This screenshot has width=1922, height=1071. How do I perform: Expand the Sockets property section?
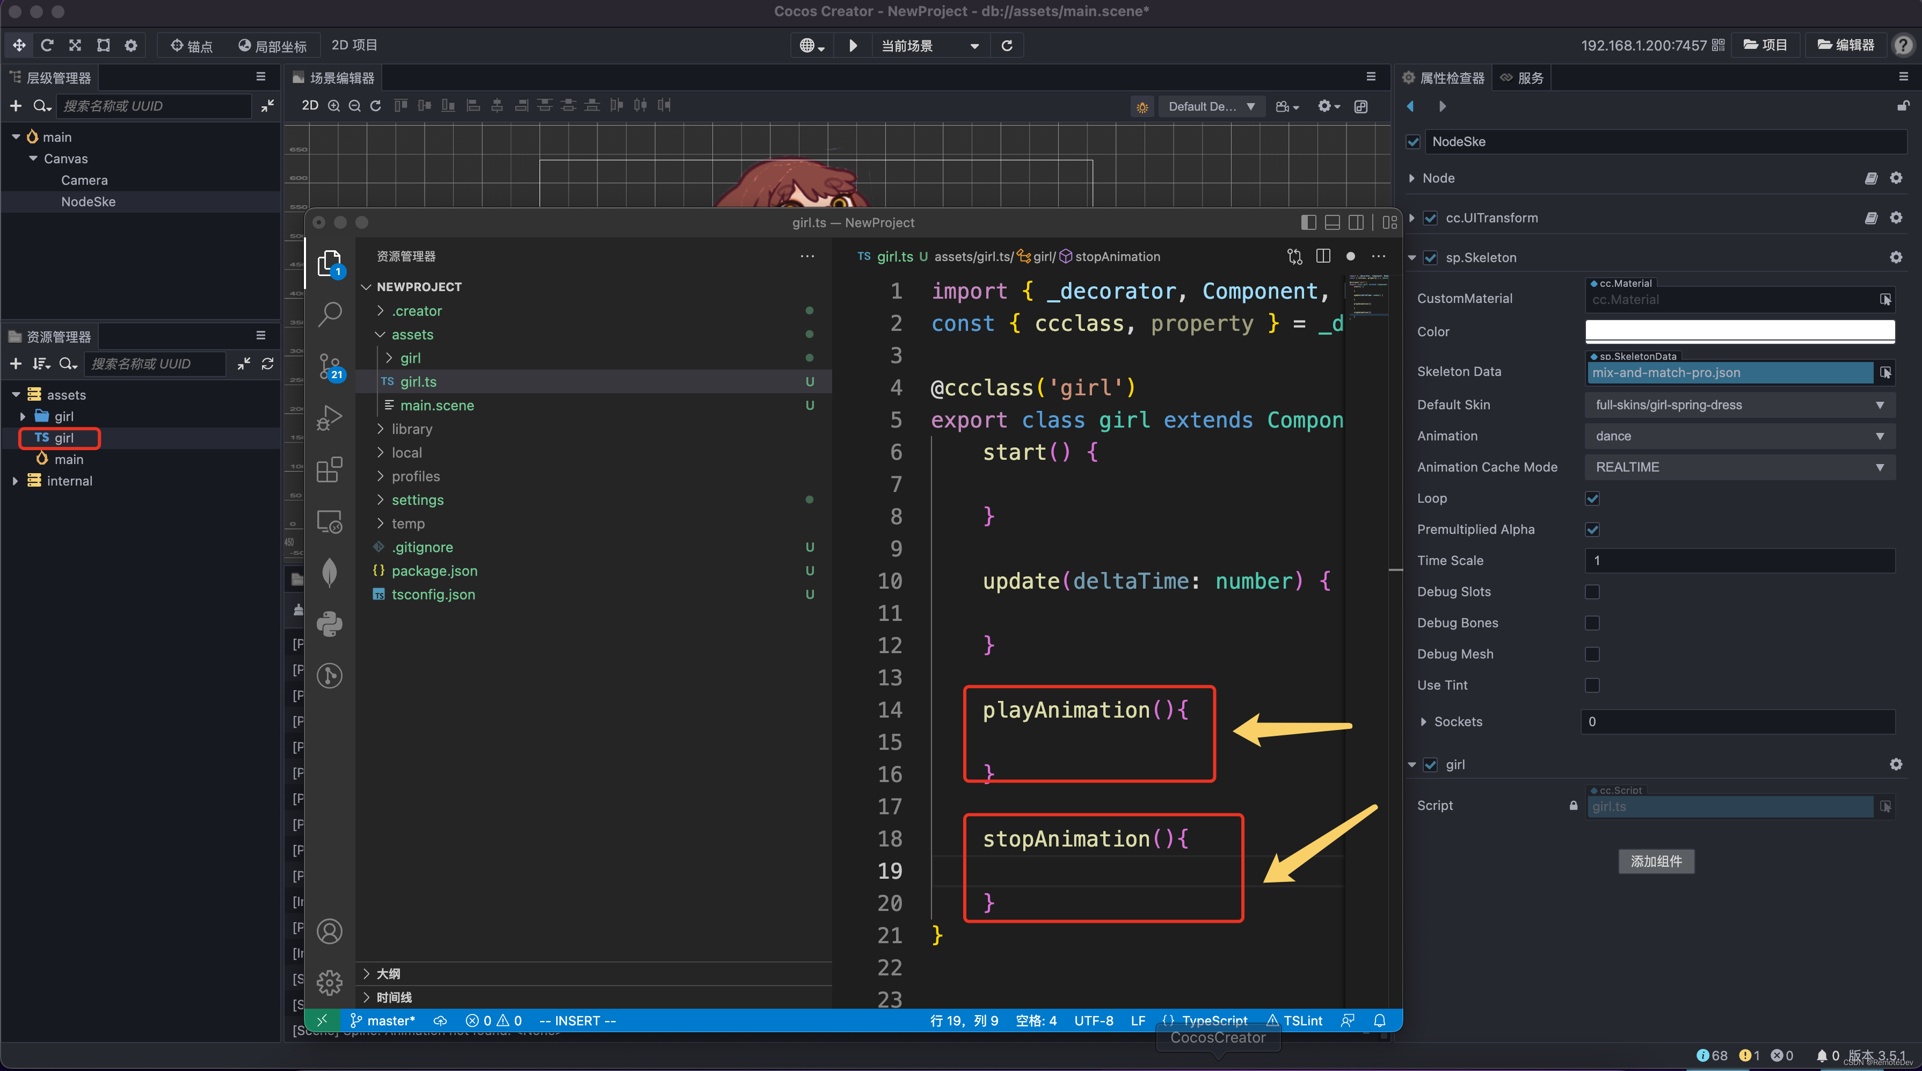pyautogui.click(x=1424, y=722)
